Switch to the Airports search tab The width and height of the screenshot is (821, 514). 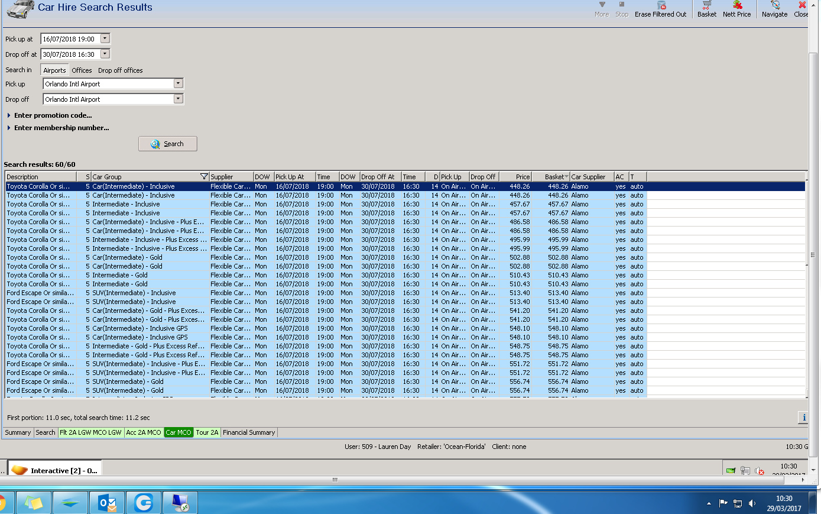click(x=54, y=70)
